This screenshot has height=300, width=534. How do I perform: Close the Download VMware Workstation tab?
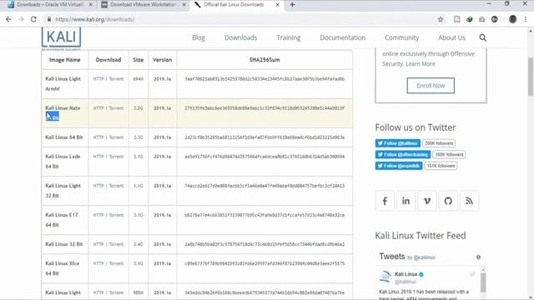[x=184, y=5]
